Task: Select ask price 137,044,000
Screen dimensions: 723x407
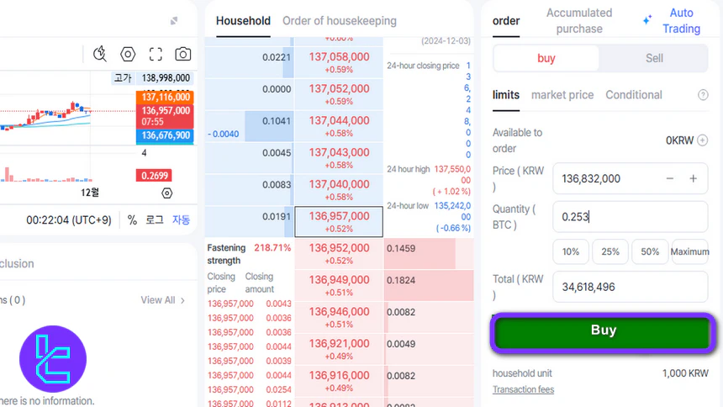Action: (339, 126)
